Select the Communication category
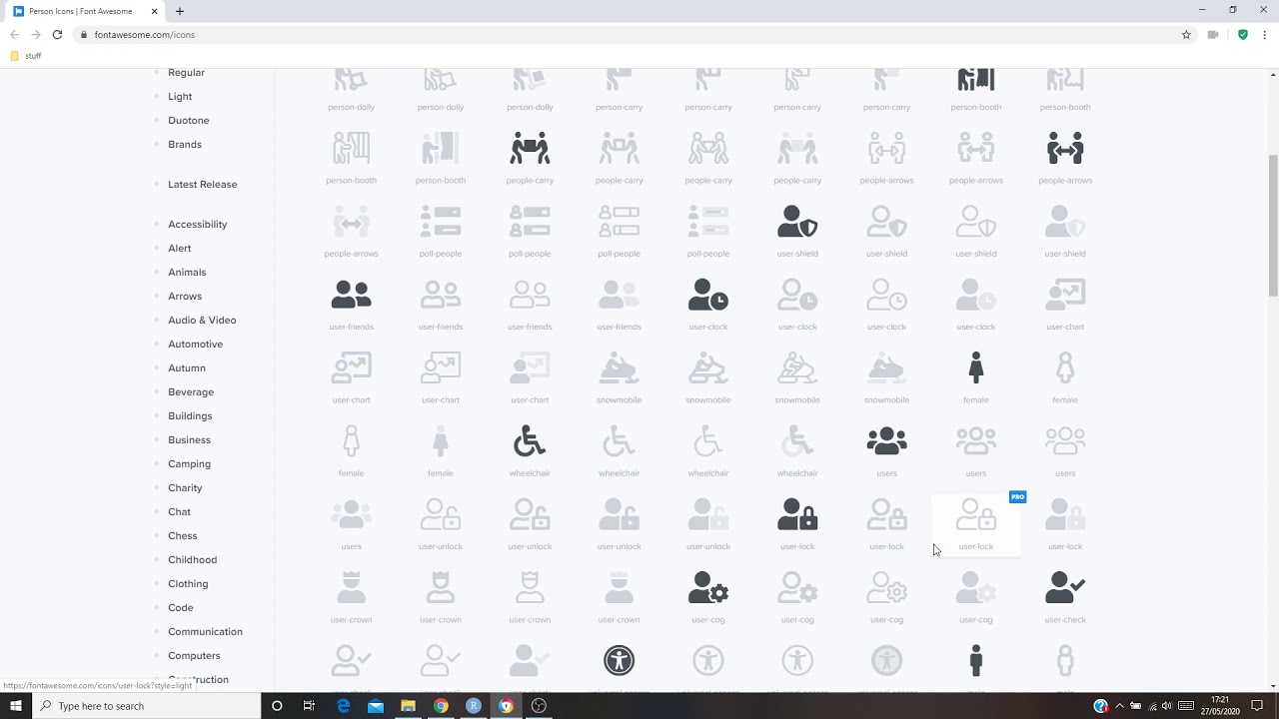The height and width of the screenshot is (719, 1279). click(x=206, y=632)
